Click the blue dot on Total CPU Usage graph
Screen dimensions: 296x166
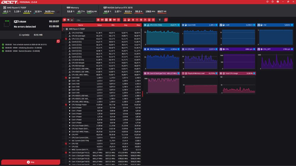click(x=254, y=73)
